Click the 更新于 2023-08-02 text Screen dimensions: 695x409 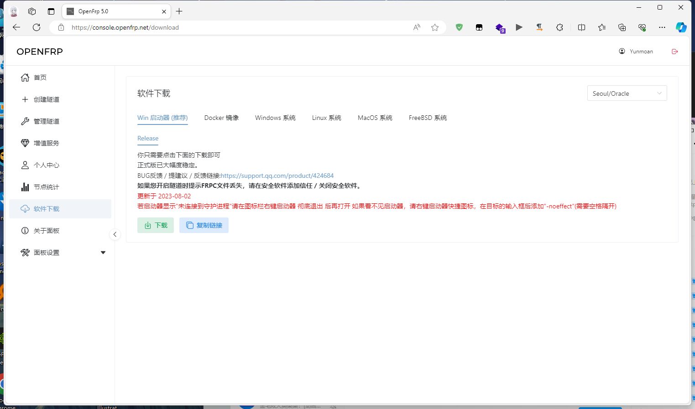click(x=164, y=196)
